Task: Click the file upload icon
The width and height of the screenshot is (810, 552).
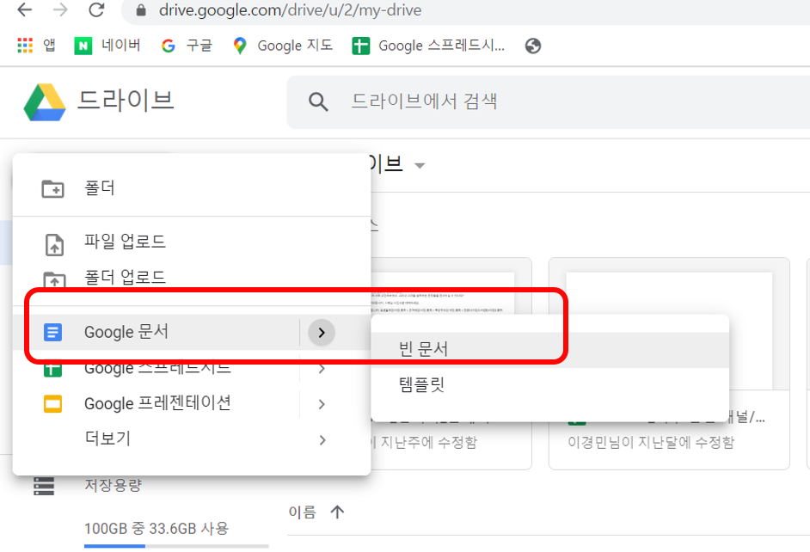Action: tap(54, 245)
